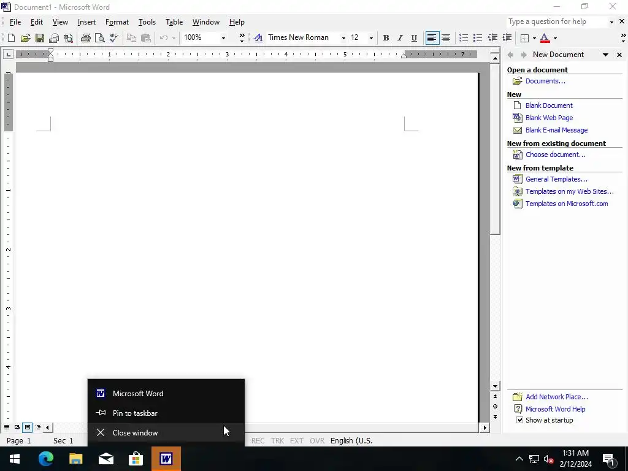
Task: Click Blank E-mail Message link
Action: click(x=556, y=130)
